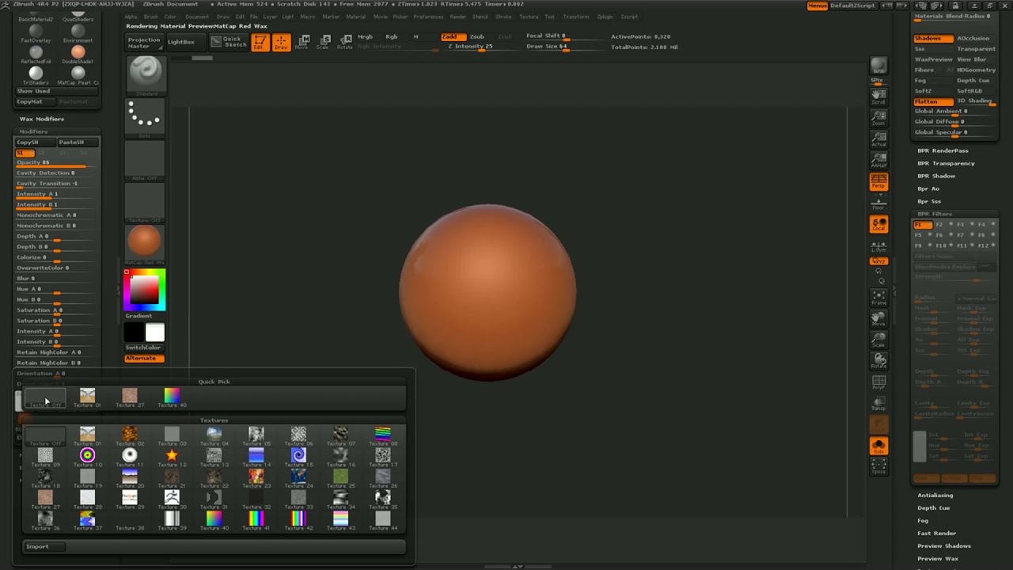Enable Edit mode button
This screenshot has width=1013, height=570.
(259, 42)
